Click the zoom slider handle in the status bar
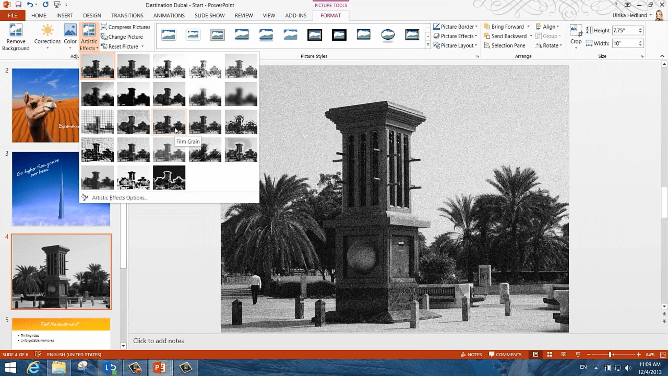668x376 pixels. tap(610, 354)
